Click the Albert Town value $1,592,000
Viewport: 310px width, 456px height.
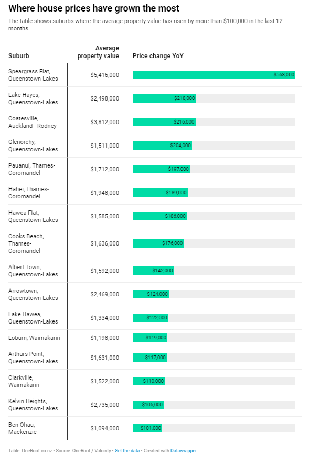coord(104,271)
